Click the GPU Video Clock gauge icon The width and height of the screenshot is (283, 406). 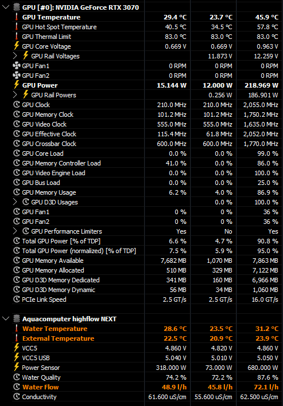(x=17, y=124)
